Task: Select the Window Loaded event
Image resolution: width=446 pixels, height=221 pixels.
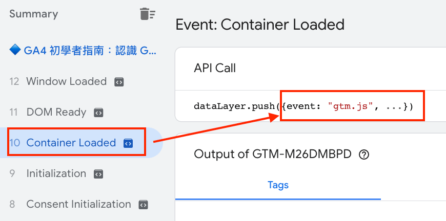Action: (x=67, y=82)
